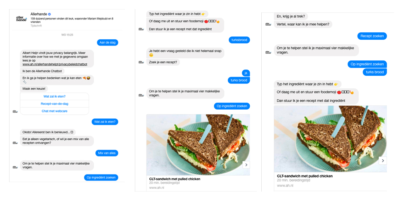Click the blue verified badge next to Allerhande
This screenshot has height=204, width=409.
click(x=49, y=14)
